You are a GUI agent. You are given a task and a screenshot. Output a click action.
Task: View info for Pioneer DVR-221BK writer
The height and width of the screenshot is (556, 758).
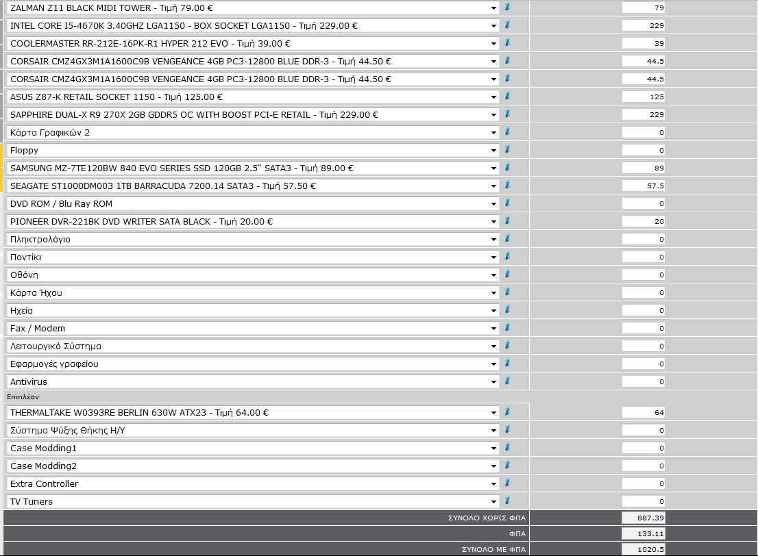point(507,220)
